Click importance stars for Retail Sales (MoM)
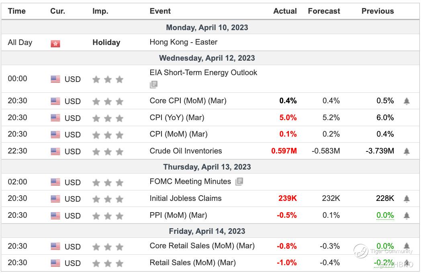The height and width of the screenshot is (274, 421). click(108, 264)
